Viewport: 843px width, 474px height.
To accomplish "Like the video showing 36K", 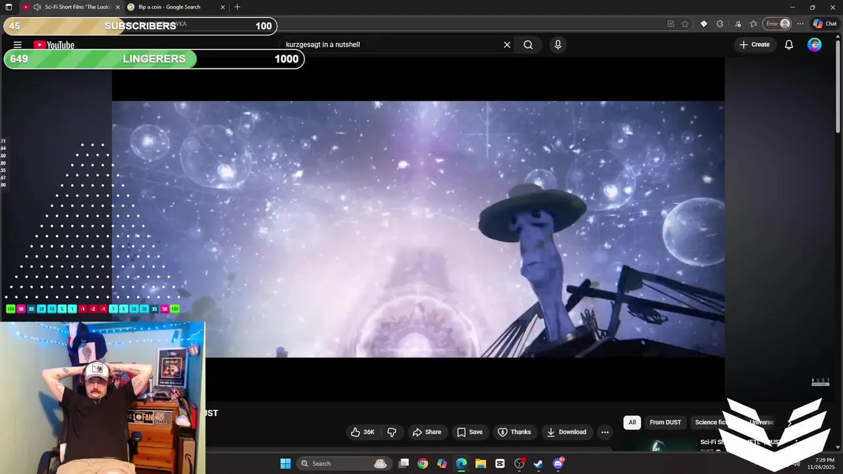I will coord(363,432).
